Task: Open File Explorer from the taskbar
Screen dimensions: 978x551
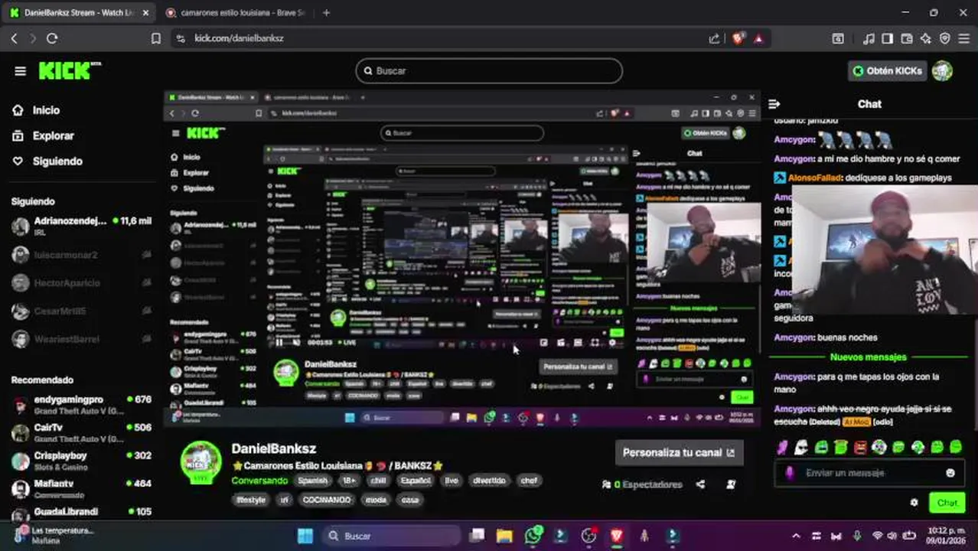Action: click(x=504, y=536)
